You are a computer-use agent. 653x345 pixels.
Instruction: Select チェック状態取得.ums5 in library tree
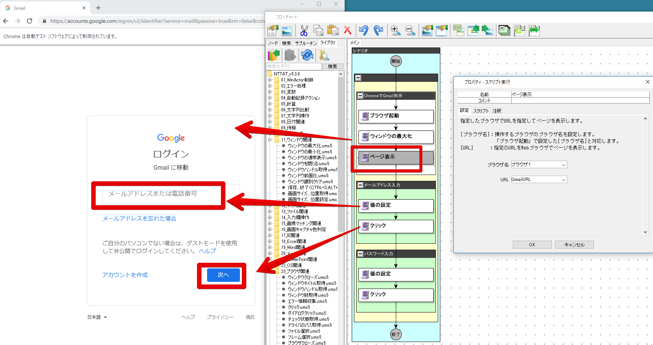tap(308, 319)
